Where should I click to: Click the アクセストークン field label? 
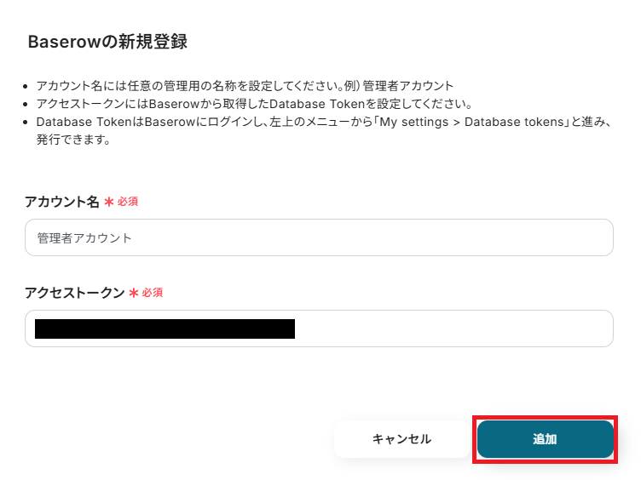[75, 292]
